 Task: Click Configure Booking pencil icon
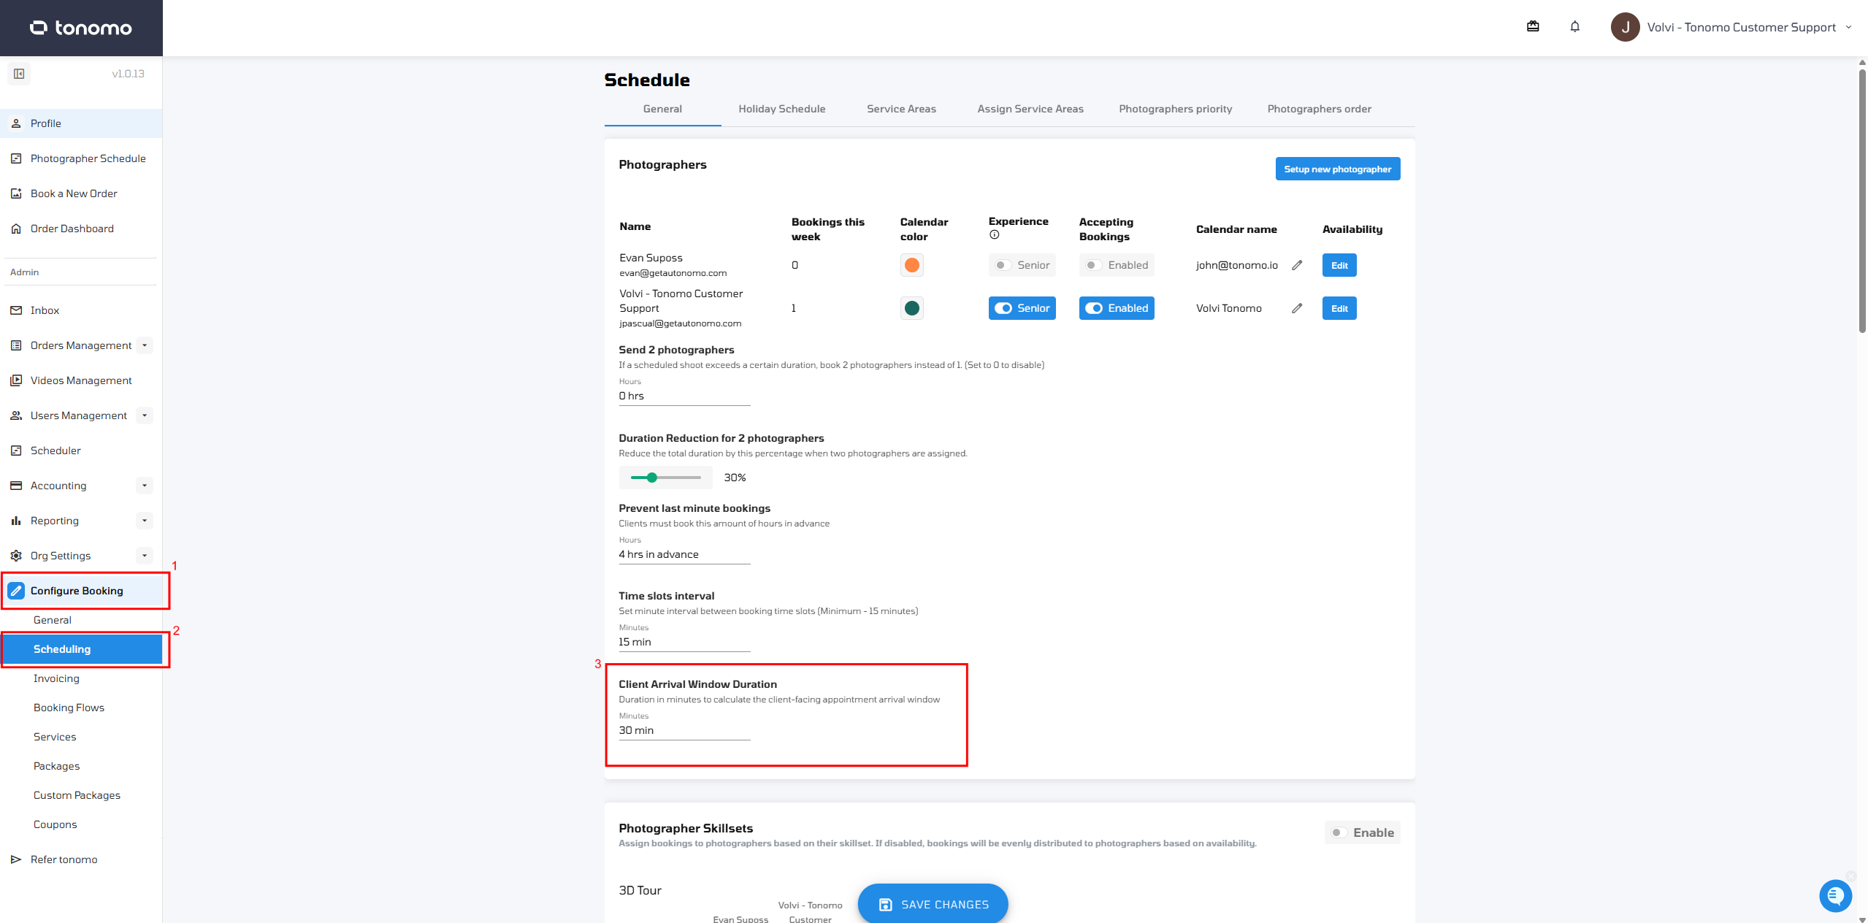(16, 591)
